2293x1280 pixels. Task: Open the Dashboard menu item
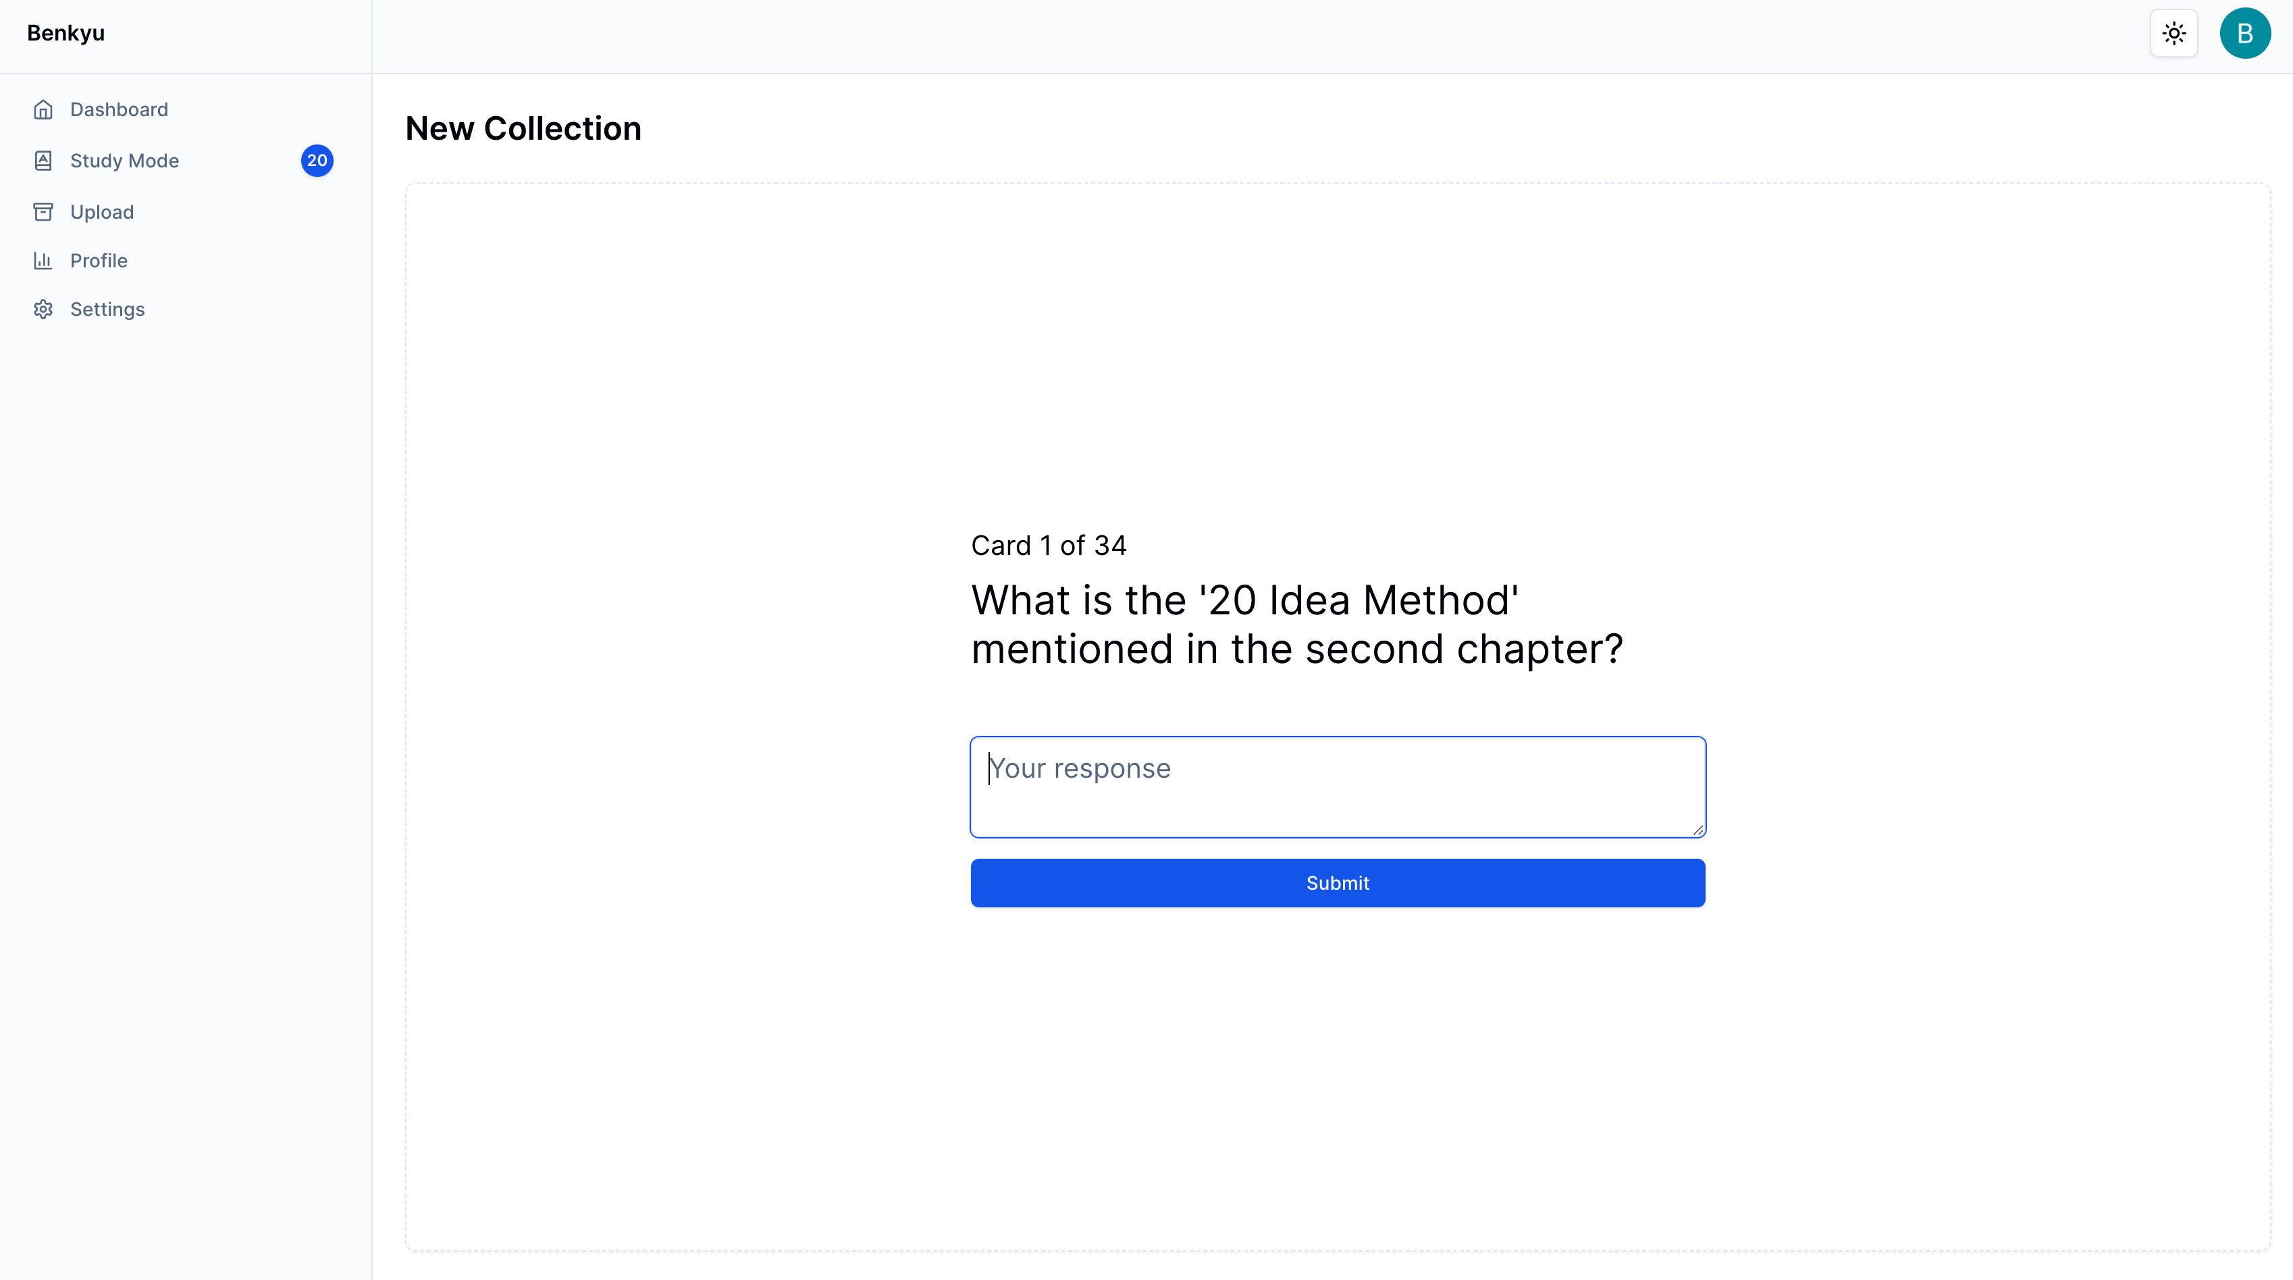click(x=120, y=109)
